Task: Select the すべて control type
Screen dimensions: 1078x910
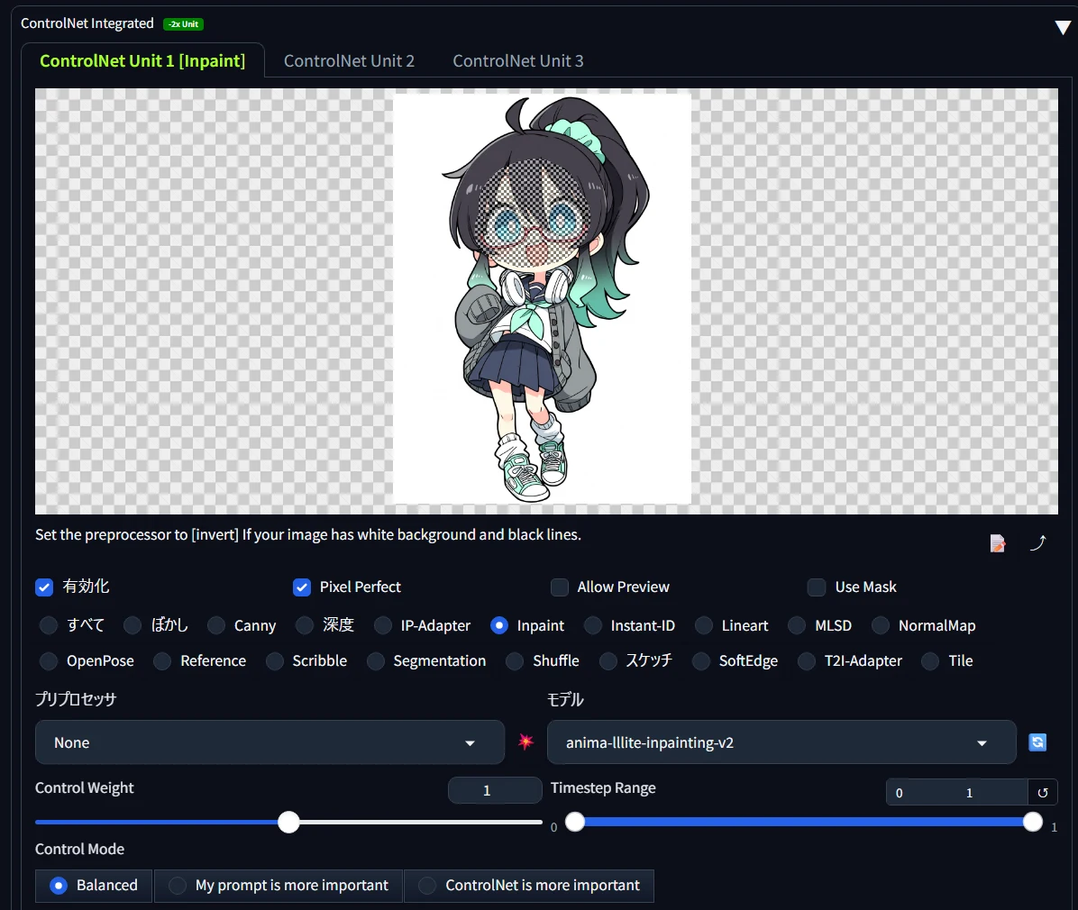Action: point(49,625)
